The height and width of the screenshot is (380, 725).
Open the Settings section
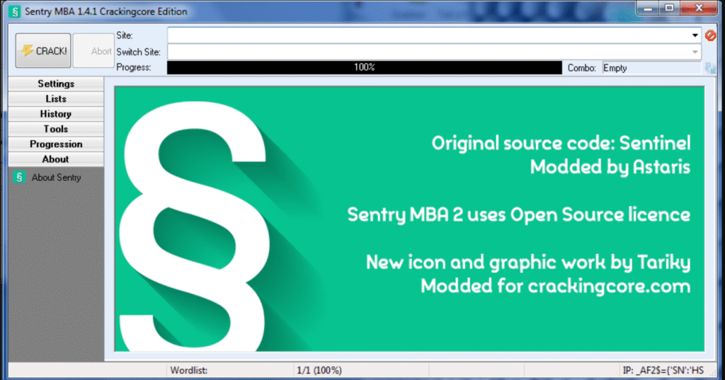pyautogui.click(x=56, y=84)
